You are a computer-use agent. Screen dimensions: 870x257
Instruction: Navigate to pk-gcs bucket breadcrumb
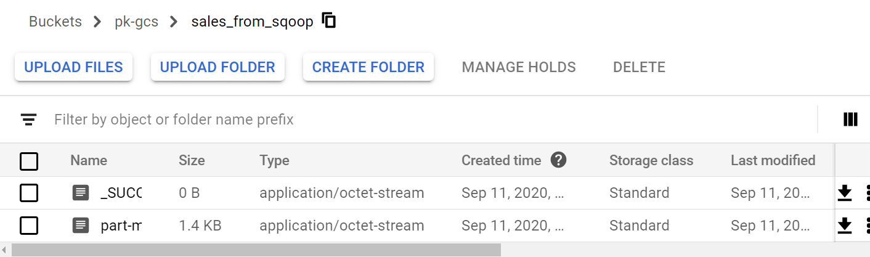136,22
